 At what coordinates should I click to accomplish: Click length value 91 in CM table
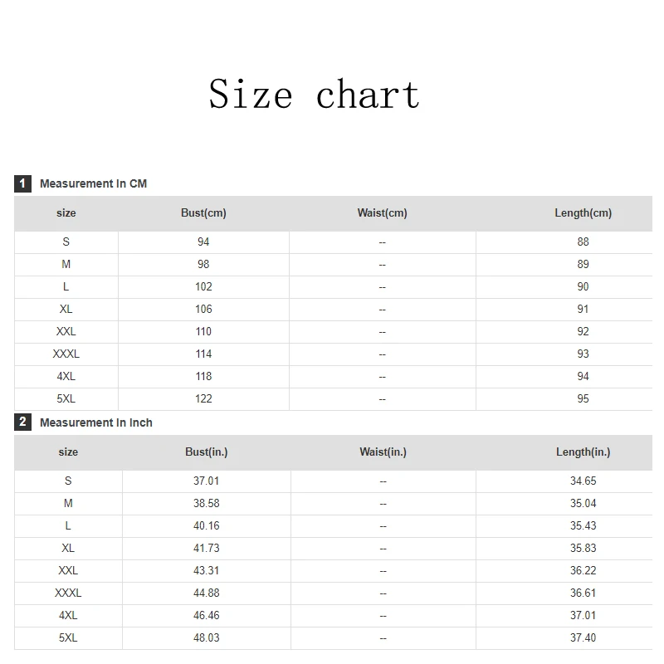click(583, 309)
